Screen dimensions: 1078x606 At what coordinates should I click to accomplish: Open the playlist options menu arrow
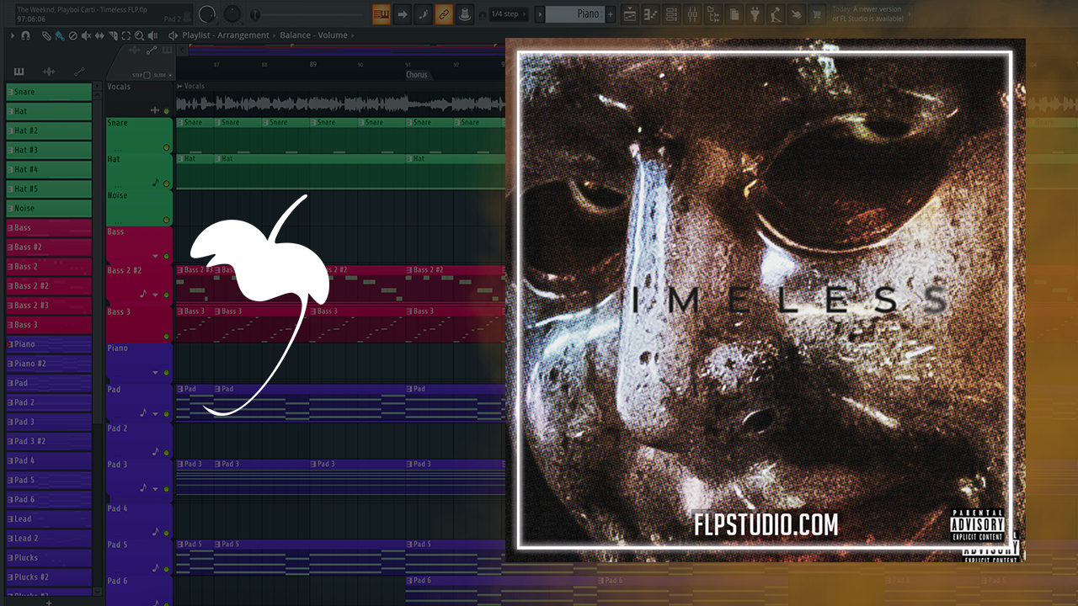pyautogui.click(x=13, y=35)
